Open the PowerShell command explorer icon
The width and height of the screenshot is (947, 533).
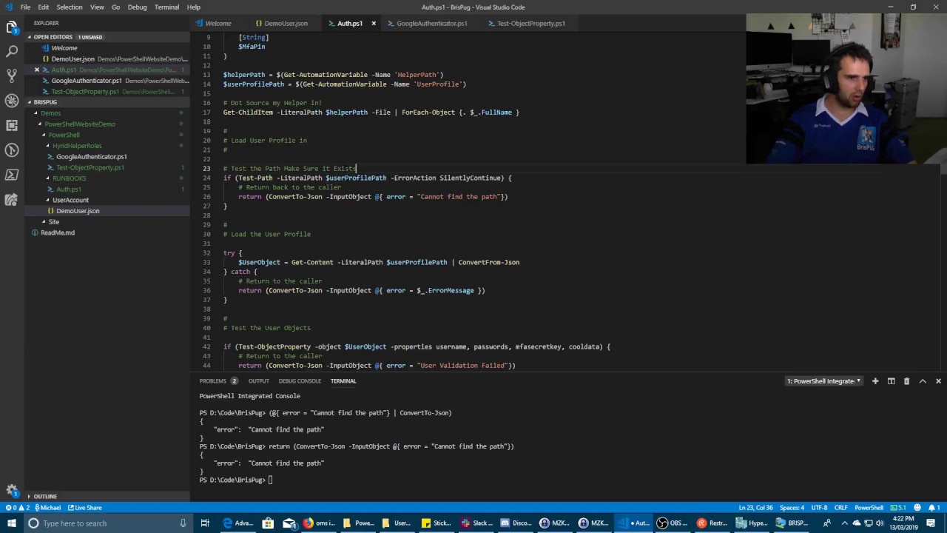(x=12, y=175)
